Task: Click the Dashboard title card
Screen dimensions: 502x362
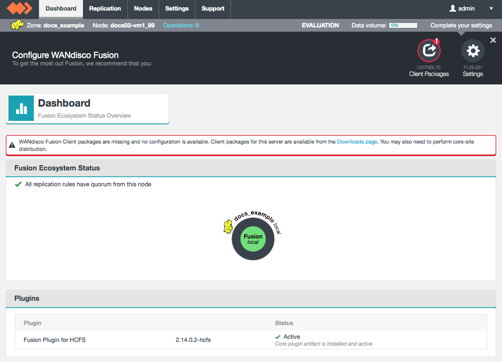Action: click(x=87, y=108)
